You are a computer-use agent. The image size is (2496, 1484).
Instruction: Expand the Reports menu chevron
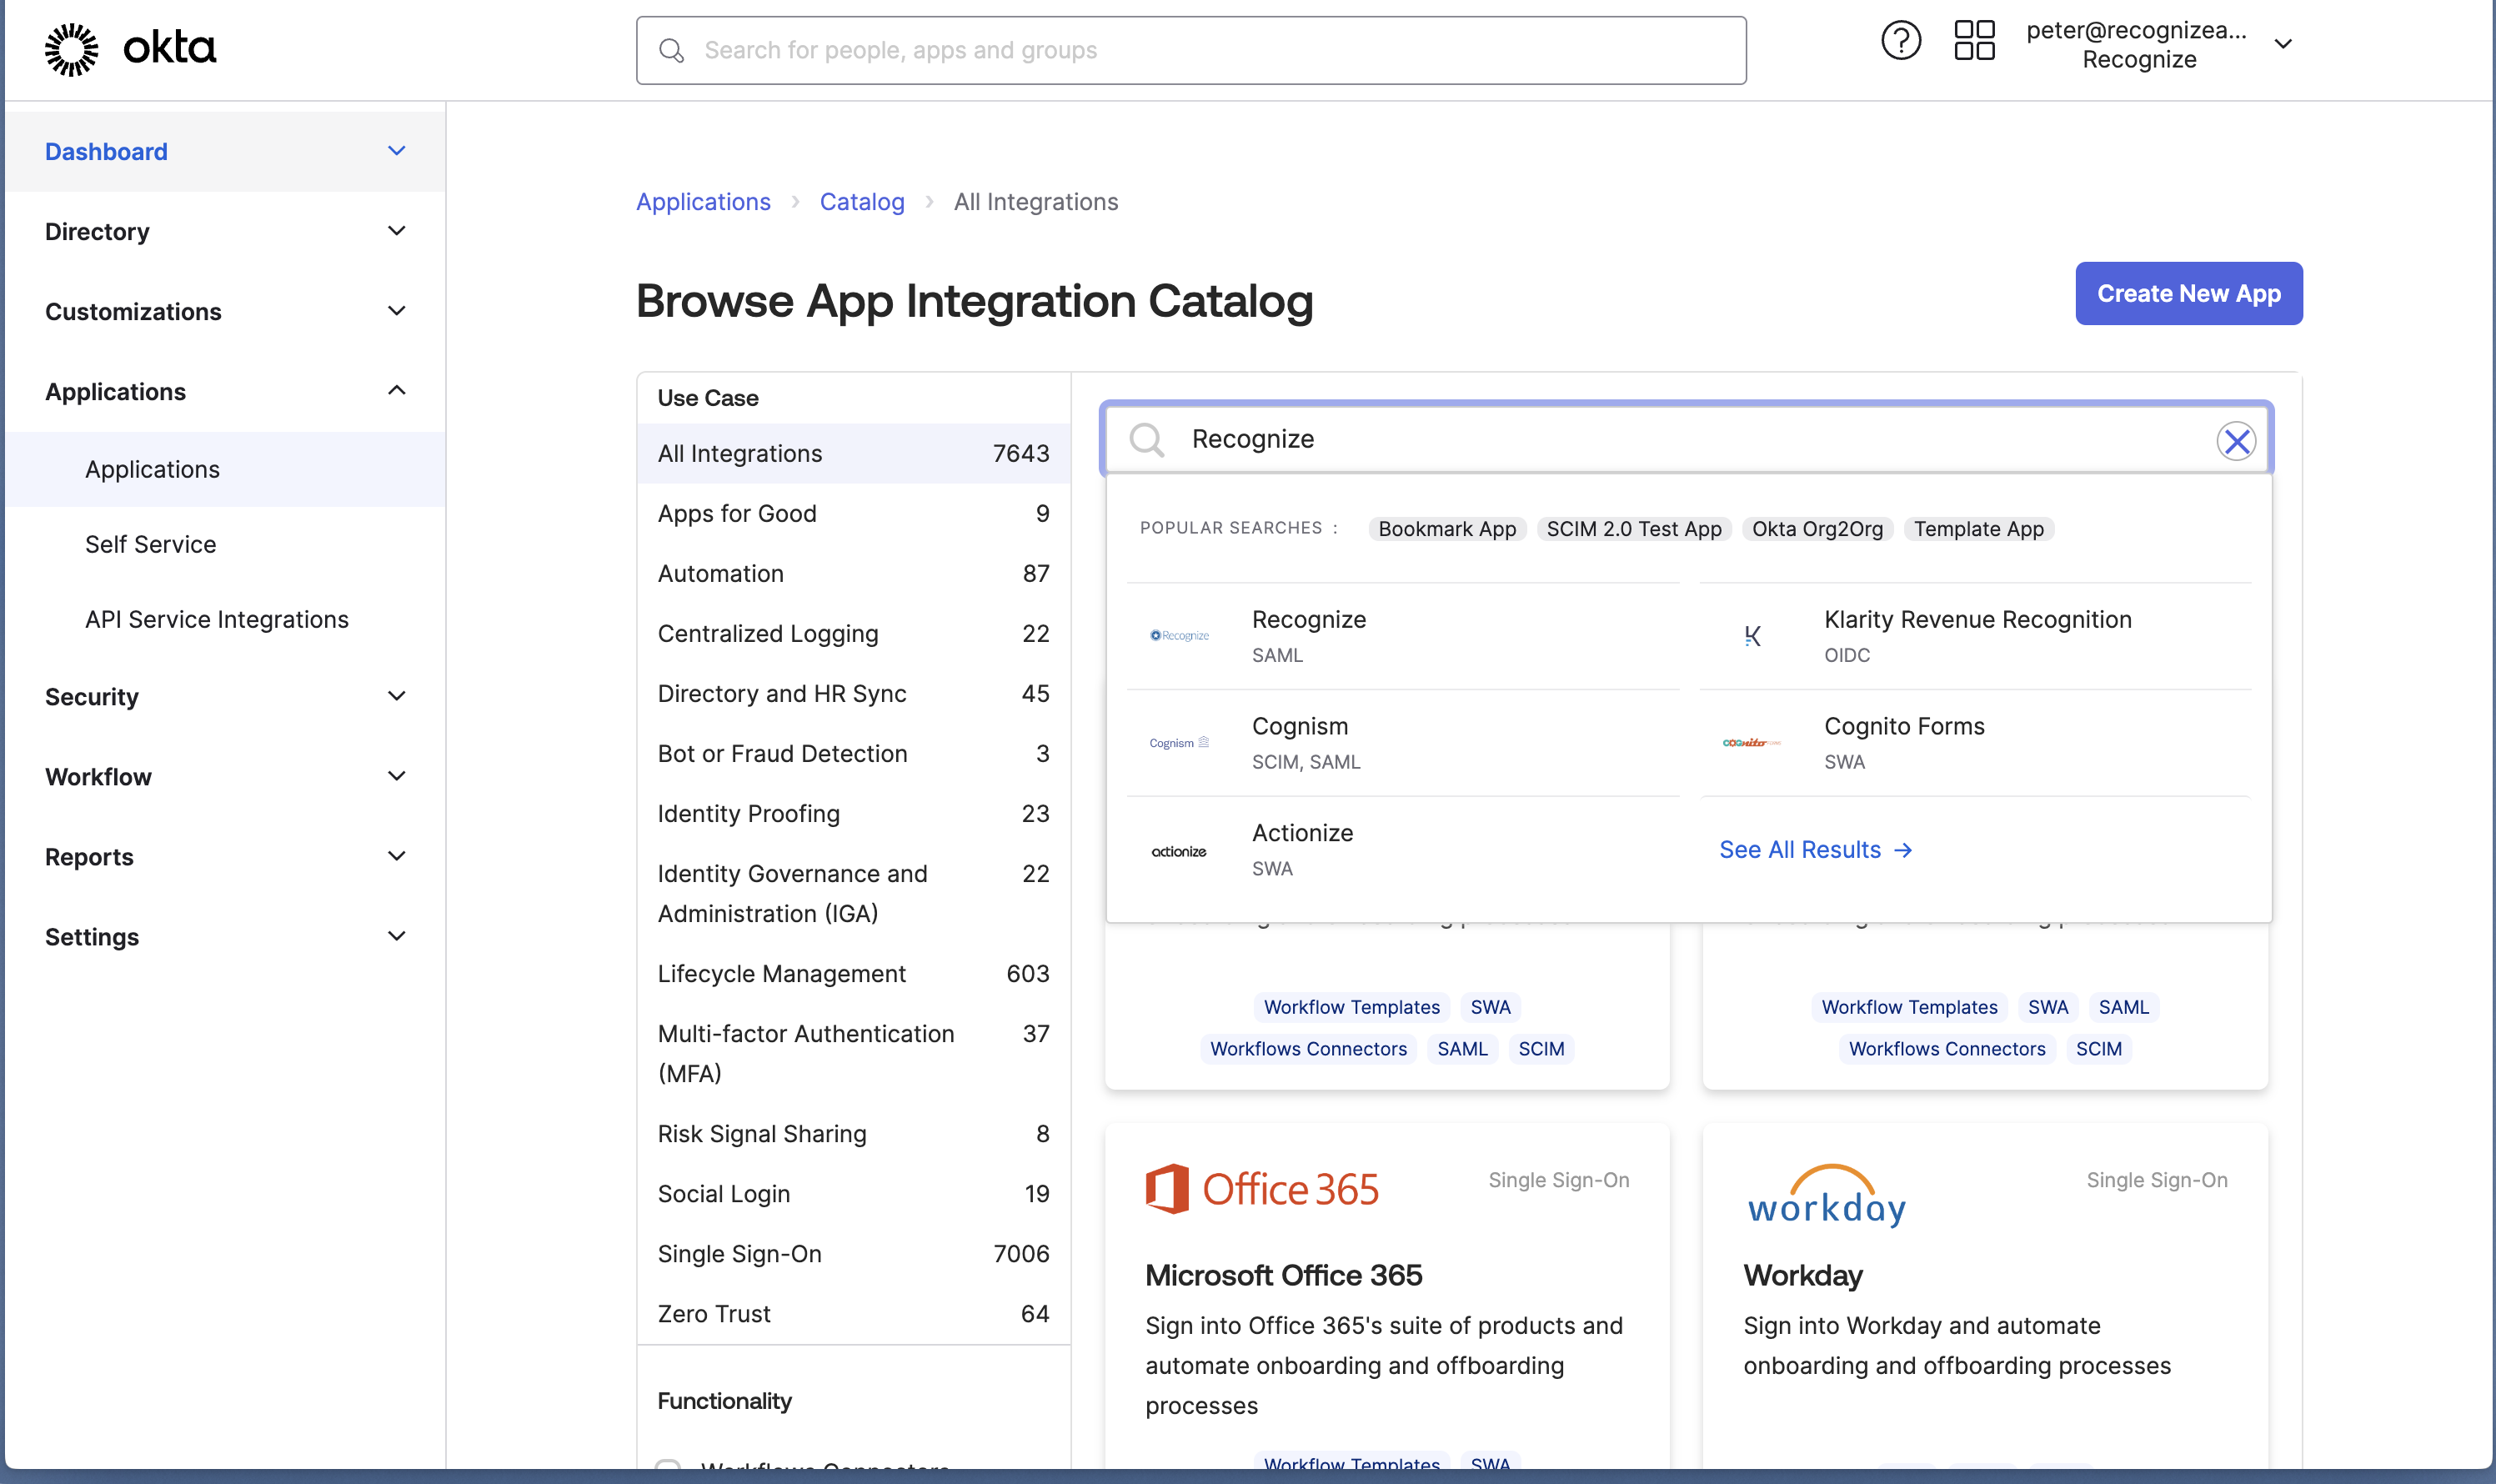point(397,856)
